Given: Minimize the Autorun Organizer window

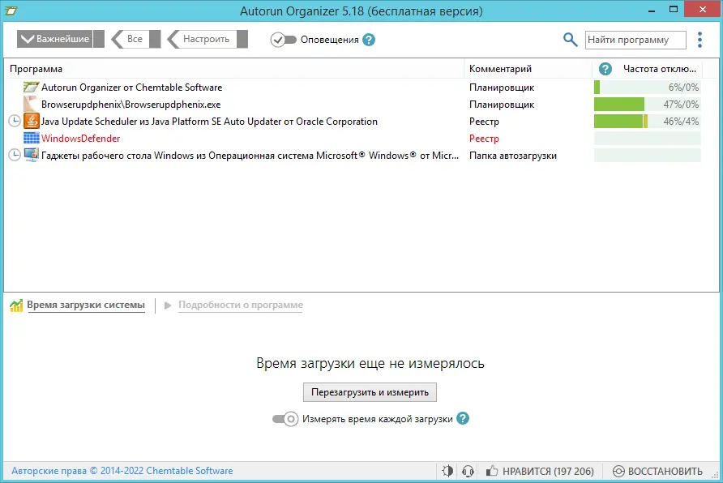Looking at the screenshot, I should click(652, 11).
